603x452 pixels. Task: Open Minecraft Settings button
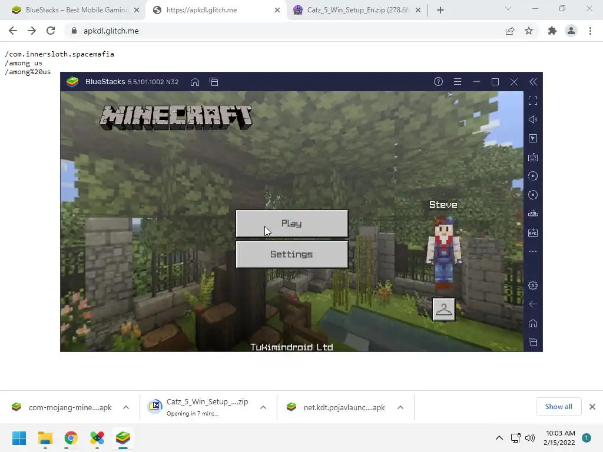pyautogui.click(x=292, y=254)
